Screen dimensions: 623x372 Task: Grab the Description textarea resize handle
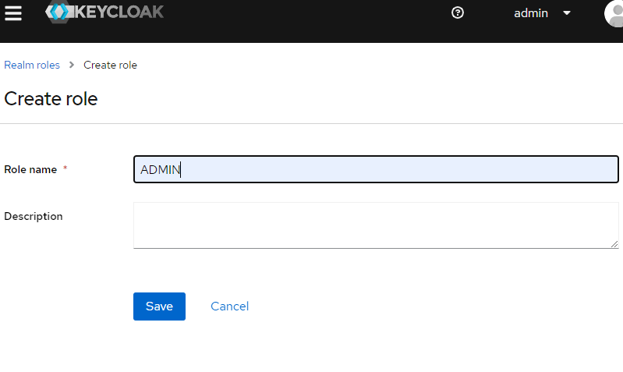tap(614, 244)
